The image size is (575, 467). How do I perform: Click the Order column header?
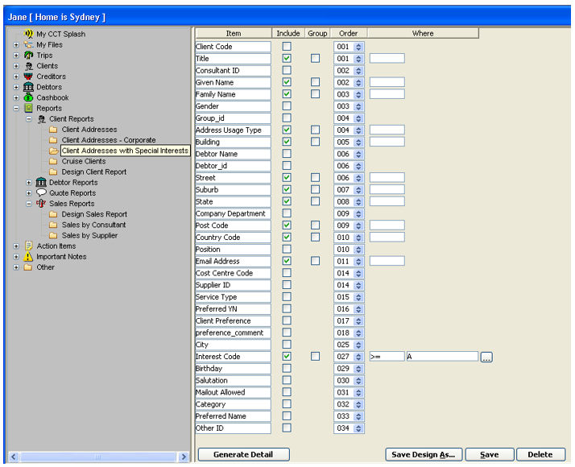349,33
